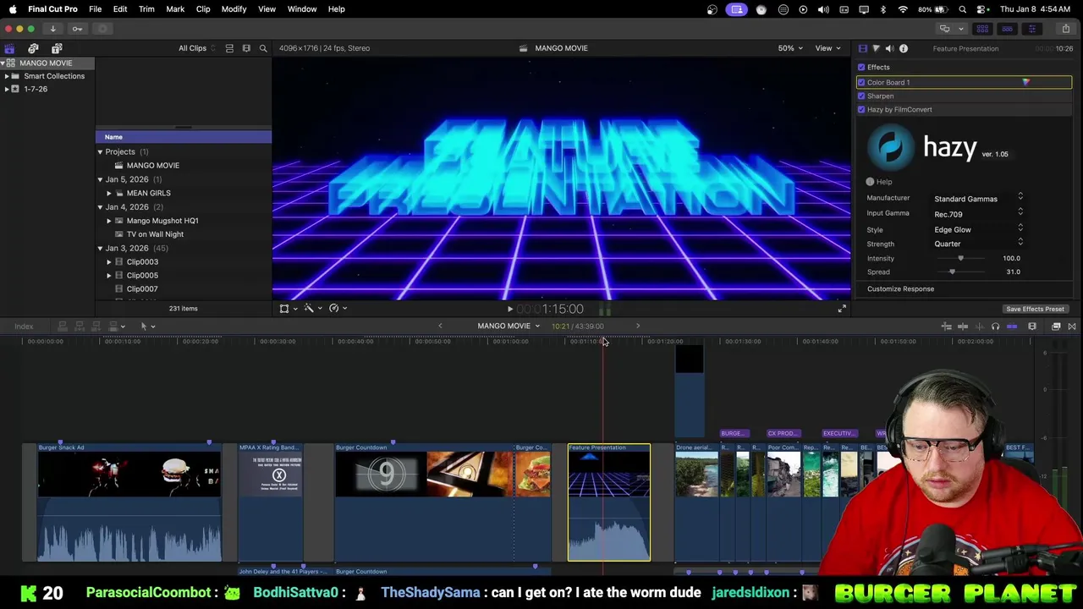This screenshot has width=1083, height=609.
Task: Click the Import Media arrow button
Action: click(52, 29)
